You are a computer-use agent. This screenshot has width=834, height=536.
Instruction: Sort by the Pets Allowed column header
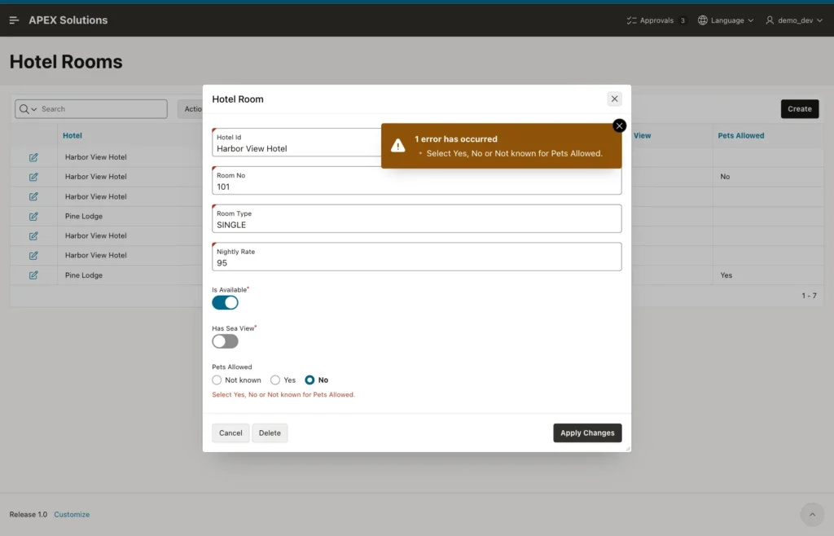[741, 135]
